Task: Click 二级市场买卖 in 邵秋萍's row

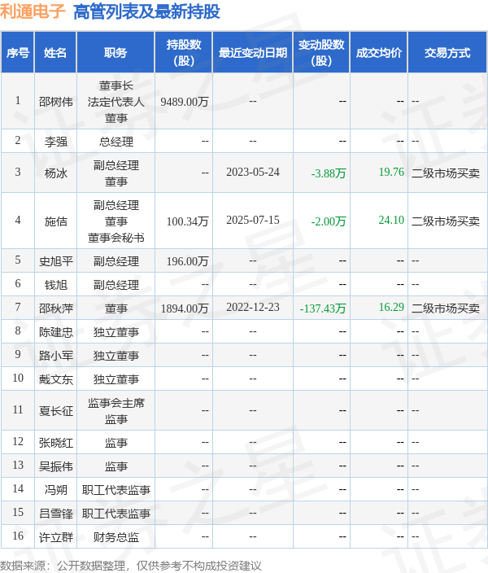Action: (446, 308)
